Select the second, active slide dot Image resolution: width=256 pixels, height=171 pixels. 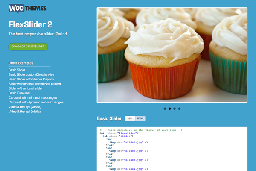tap(170, 109)
